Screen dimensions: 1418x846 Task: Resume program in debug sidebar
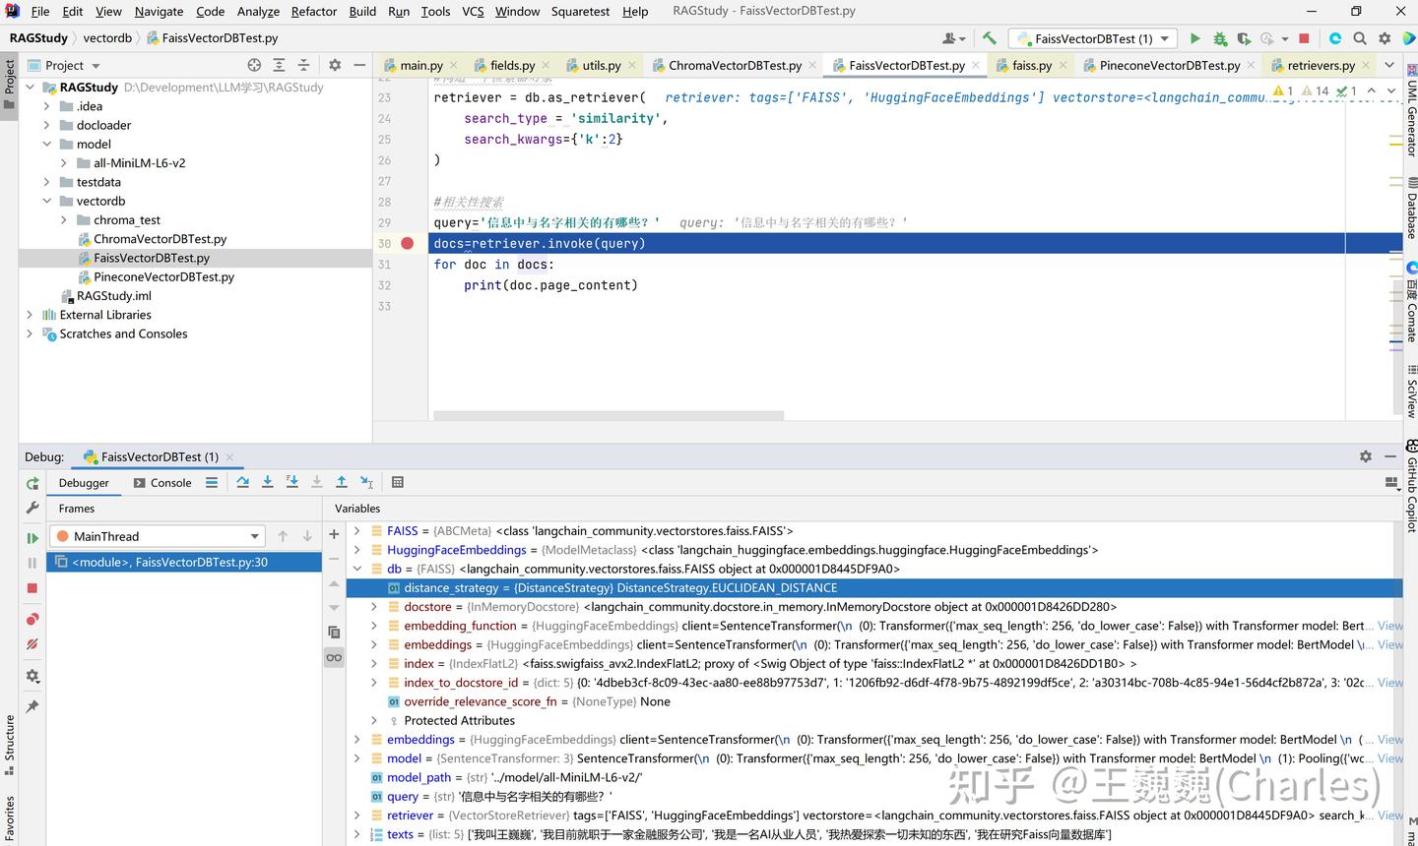pos(32,538)
